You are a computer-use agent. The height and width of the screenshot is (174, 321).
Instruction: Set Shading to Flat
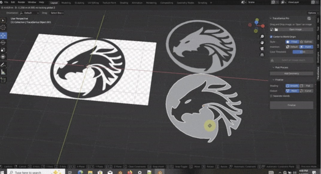point(306,86)
